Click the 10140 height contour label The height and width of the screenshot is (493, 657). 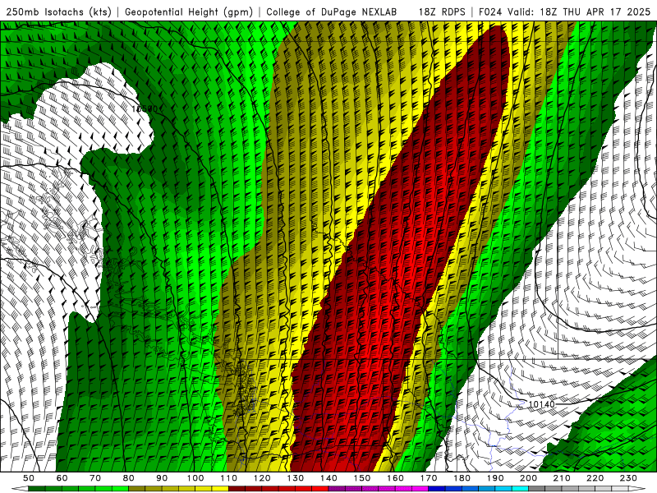tap(541, 404)
